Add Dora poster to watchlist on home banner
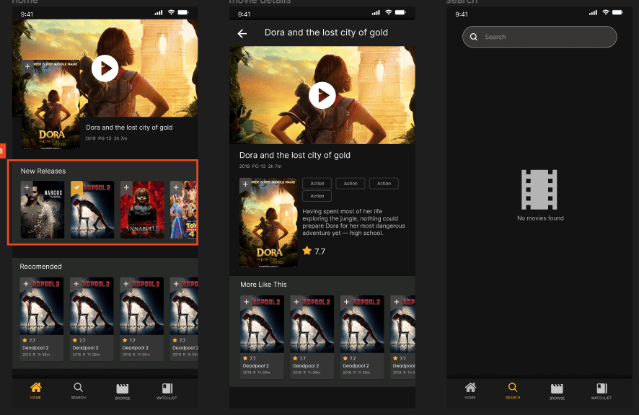Image resolution: width=639 pixels, height=415 pixels. click(x=27, y=66)
